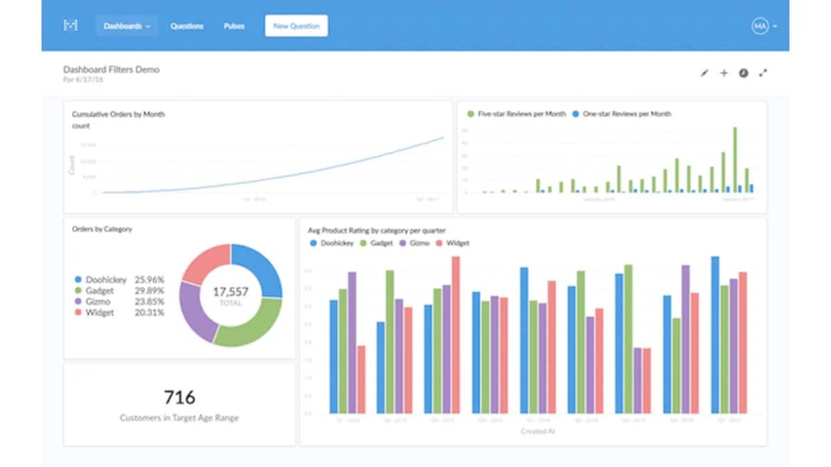The width and height of the screenshot is (831, 467).
Task: Click Widget legend item in rating chart
Action: (x=453, y=243)
